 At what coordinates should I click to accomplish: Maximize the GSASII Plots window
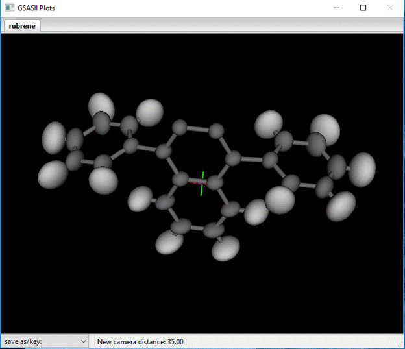pyautogui.click(x=363, y=8)
